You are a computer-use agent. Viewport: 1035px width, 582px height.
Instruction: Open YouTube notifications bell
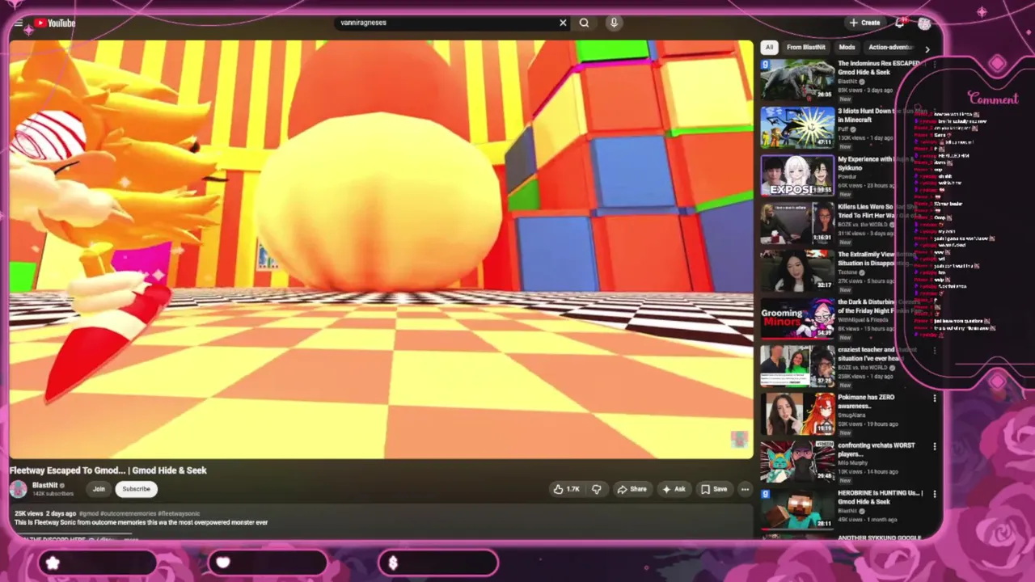(899, 23)
